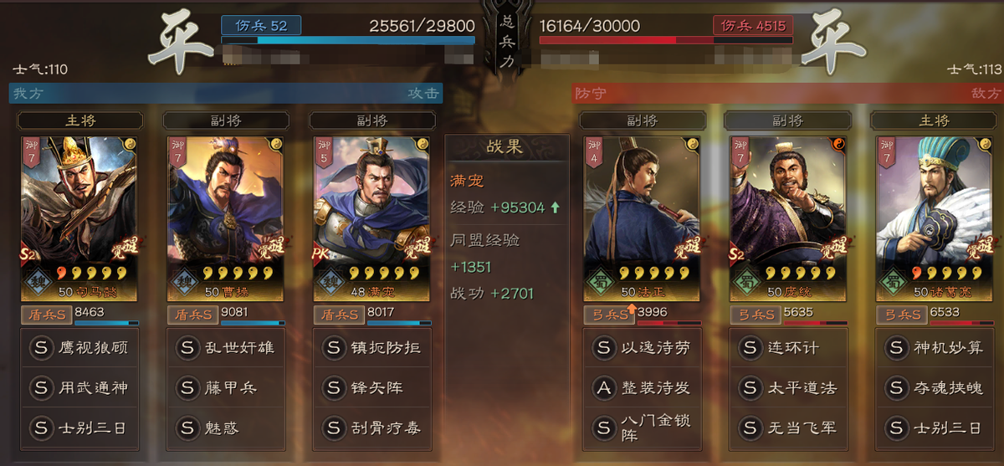1004x466 pixels.
Task: Open the 司马懿 commander portrait
Action: click(x=78, y=218)
